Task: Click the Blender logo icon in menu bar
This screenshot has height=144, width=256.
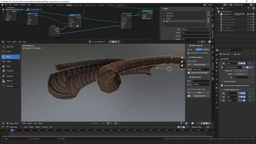Action: pyautogui.click(x=2, y=5)
